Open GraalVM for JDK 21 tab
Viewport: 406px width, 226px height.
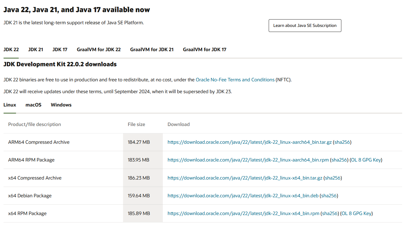click(152, 49)
